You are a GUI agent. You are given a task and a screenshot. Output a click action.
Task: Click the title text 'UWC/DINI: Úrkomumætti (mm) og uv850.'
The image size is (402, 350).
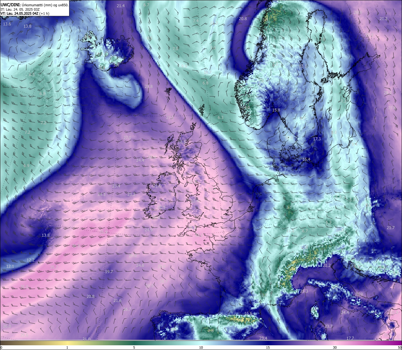[x=35, y=5]
